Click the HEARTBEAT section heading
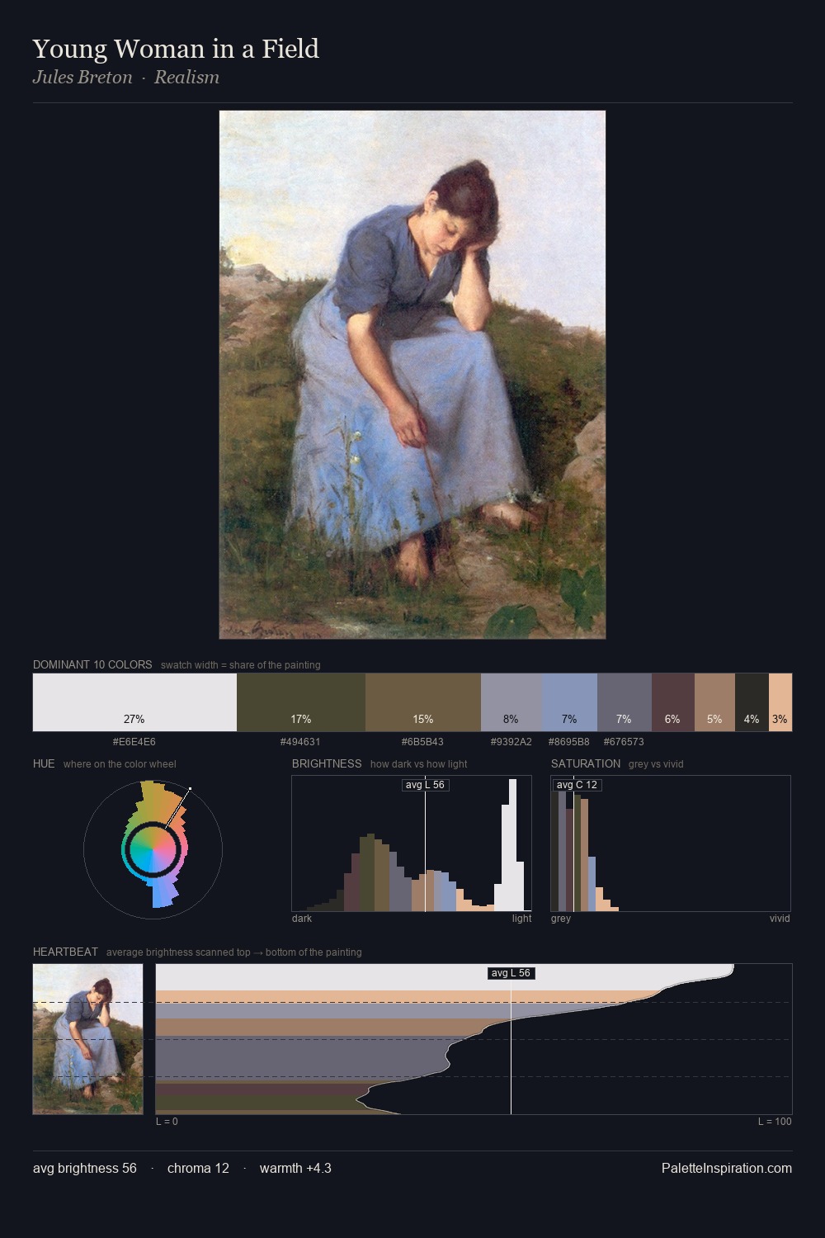The height and width of the screenshot is (1238, 825). click(65, 952)
